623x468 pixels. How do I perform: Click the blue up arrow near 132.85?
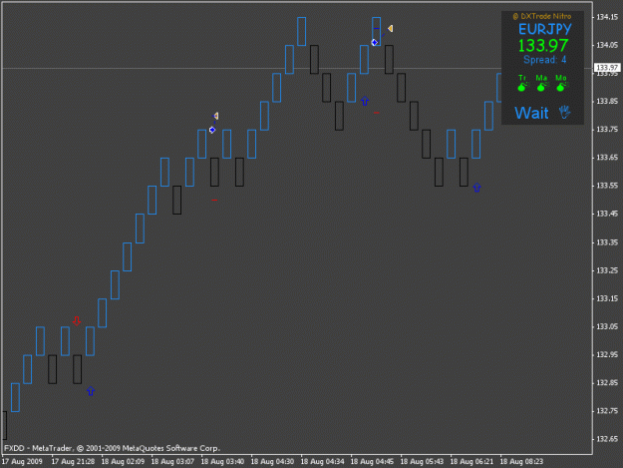(x=91, y=391)
